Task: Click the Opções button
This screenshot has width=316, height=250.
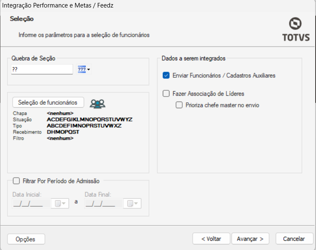Action: pos(26,239)
